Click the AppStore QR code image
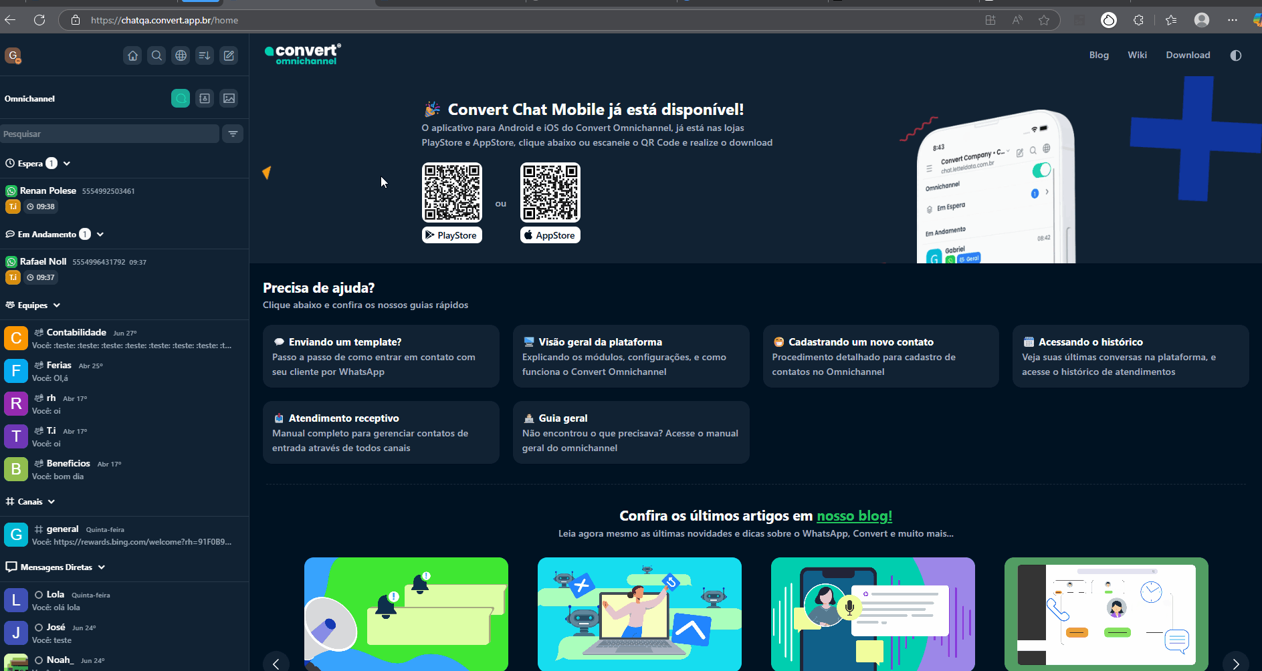Viewport: 1262px width, 671px height. (550, 192)
